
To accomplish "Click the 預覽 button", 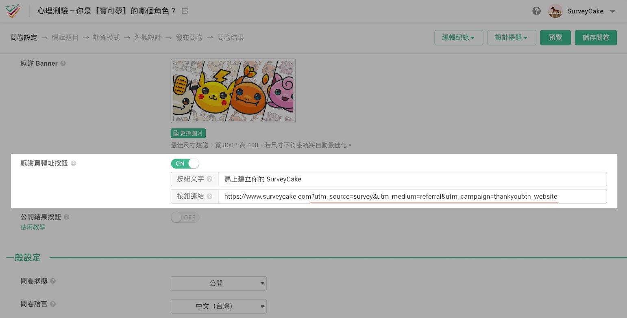I will (555, 38).
